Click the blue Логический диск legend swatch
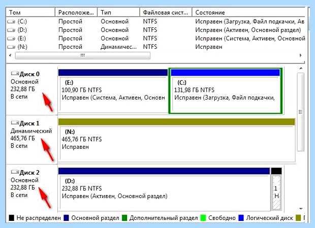This screenshot has height=228, width=315. coord(241,218)
